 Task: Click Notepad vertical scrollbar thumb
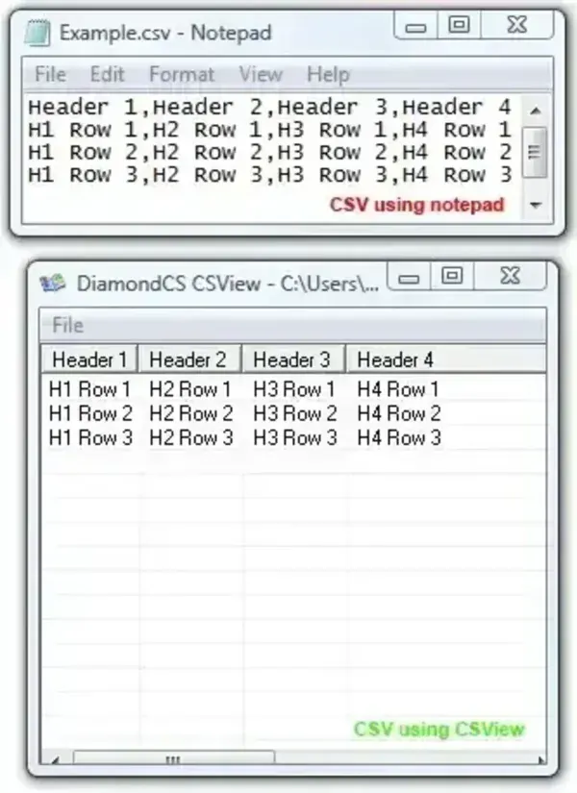pyautogui.click(x=535, y=152)
